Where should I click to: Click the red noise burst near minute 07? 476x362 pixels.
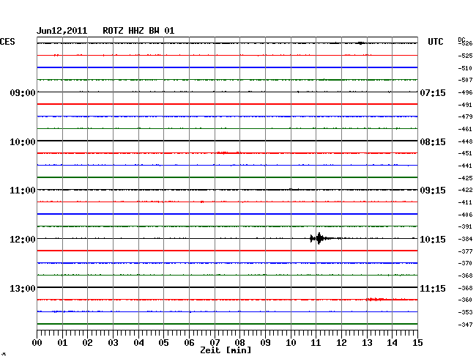[x=228, y=152]
